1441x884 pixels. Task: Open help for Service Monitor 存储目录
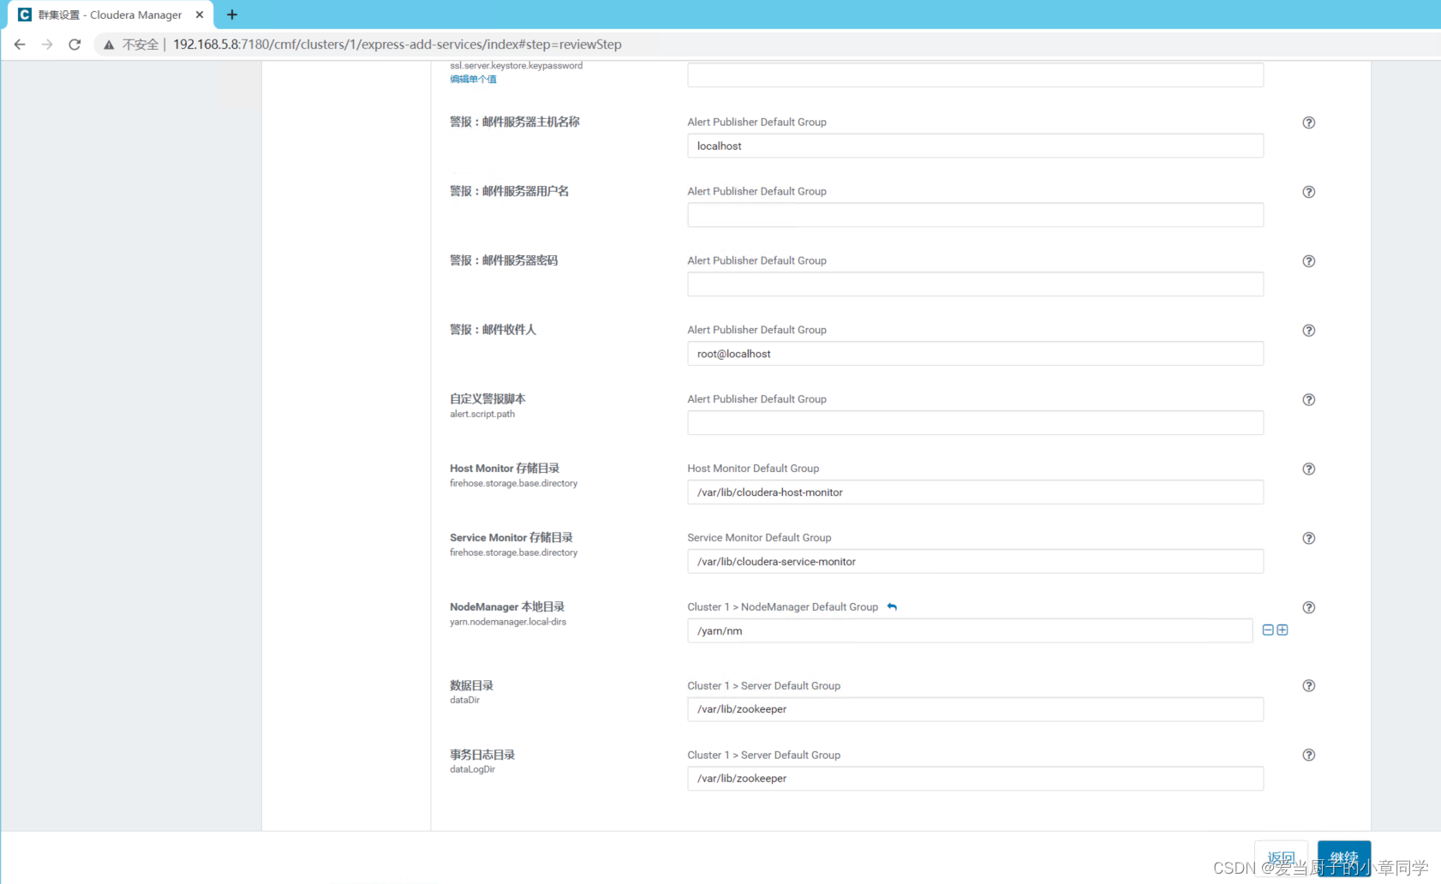coord(1308,539)
